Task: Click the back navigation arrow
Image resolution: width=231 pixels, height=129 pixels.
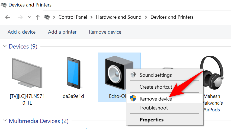Action: pos(8,17)
